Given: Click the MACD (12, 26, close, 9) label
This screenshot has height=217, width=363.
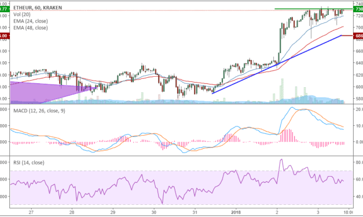Looking at the screenshot, I should point(39,111).
